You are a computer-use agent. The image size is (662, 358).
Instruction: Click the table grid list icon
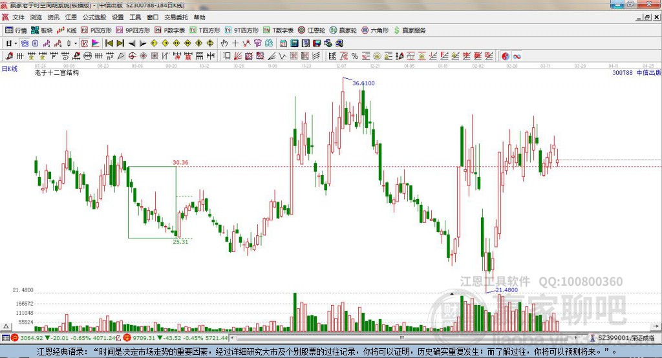[332, 56]
